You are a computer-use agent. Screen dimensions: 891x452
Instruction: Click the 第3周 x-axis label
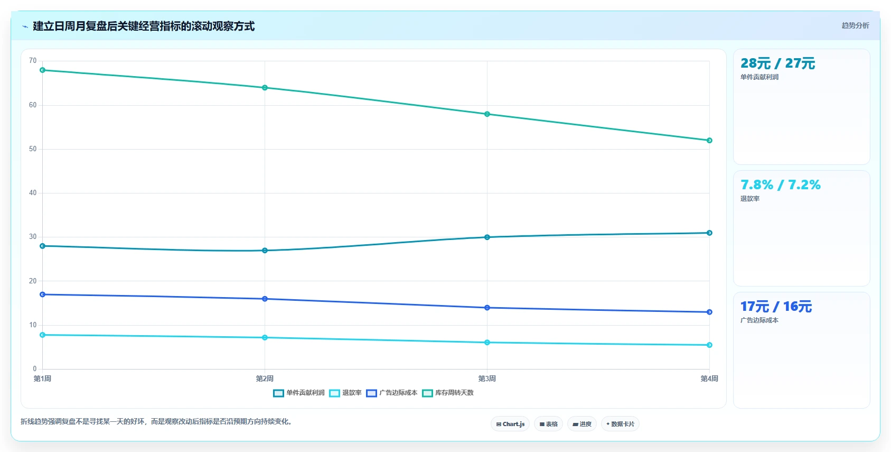(x=487, y=379)
